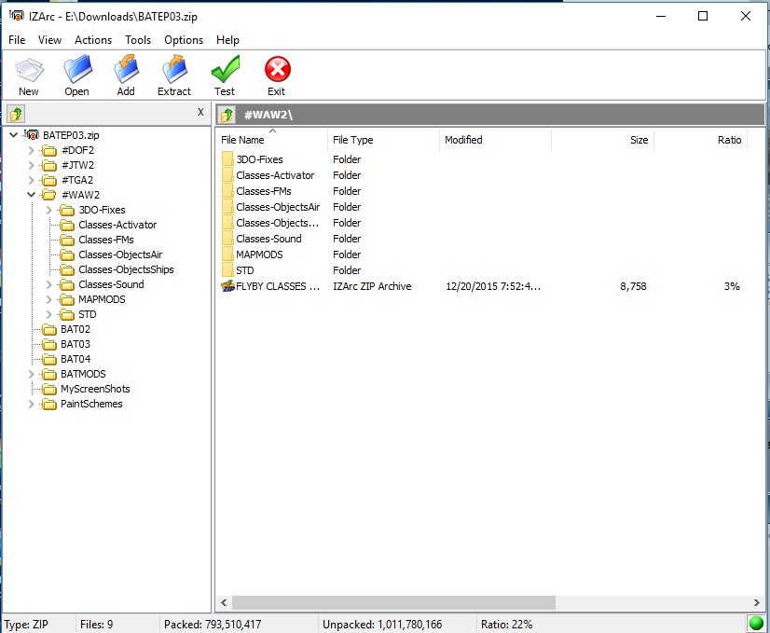
Task: Click the Open archive toolbar icon
Action: pos(77,69)
